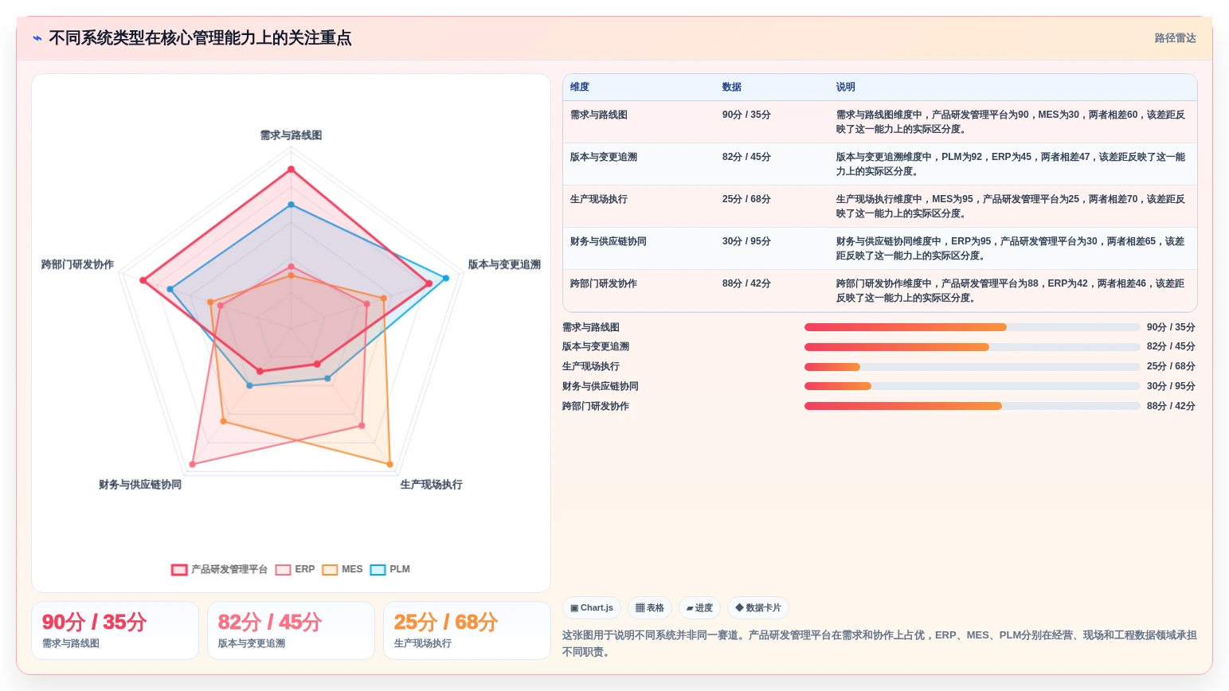Image resolution: width=1229 pixels, height=691 pixels.
Task: Click table value 25分 / 68分
Action: tap(746, 199)
